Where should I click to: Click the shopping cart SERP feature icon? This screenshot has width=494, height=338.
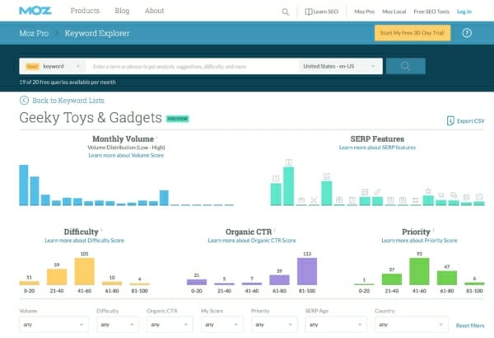coord(440,195)
